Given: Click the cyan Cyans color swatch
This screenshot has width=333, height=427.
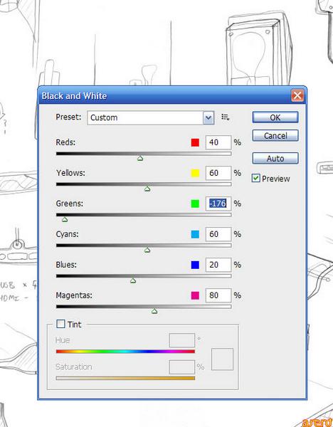Looking at the screenshot, I should click(195, 234).
